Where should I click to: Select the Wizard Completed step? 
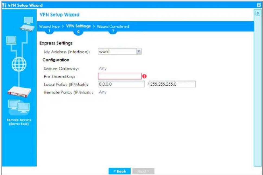click(x=113, y=27)
